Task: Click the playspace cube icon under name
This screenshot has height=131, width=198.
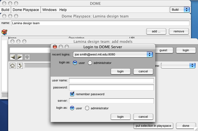Action: pos(5,32)
